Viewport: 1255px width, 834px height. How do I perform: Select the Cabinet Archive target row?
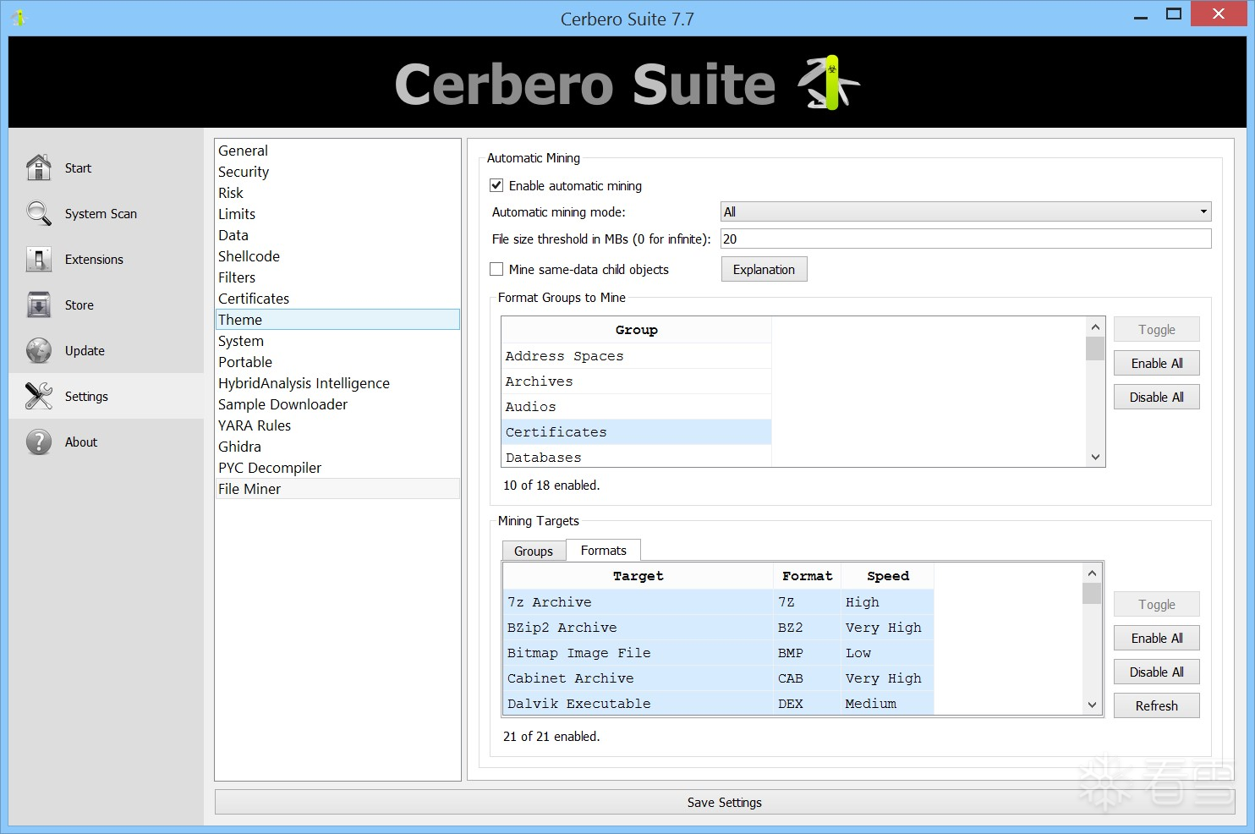pyautogui.click(x=719, y=678)
